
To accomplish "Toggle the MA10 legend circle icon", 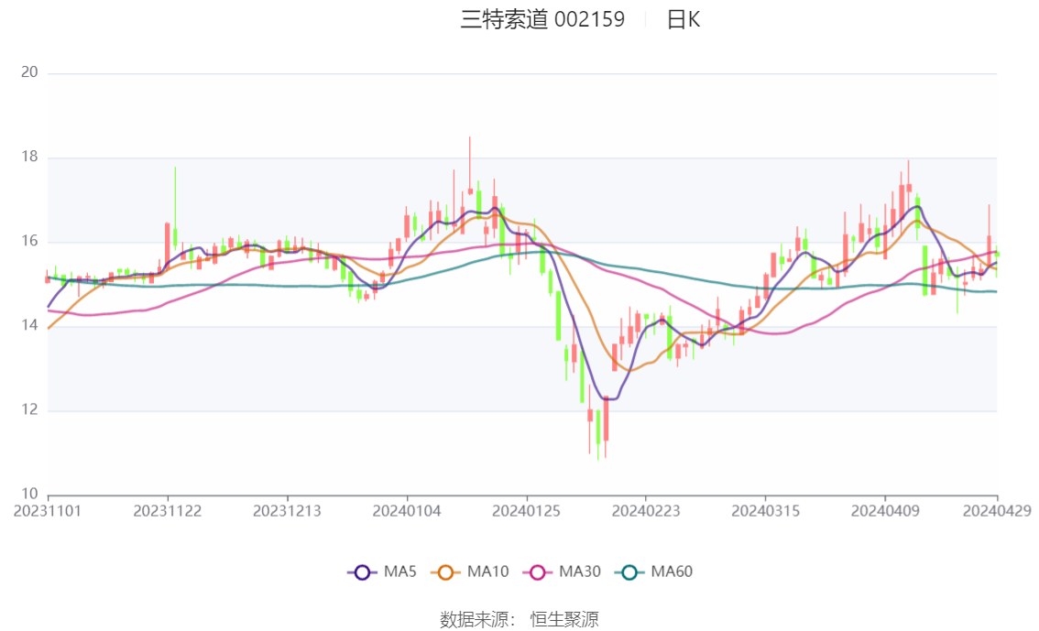I will click(445, 572).
